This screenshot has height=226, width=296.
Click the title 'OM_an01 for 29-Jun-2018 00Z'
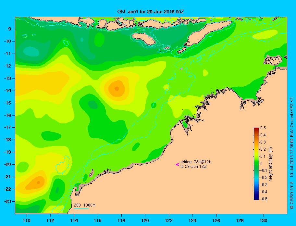click(151, 12)
